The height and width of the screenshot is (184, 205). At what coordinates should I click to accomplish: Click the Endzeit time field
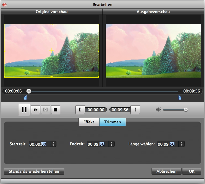pos(98,144)
